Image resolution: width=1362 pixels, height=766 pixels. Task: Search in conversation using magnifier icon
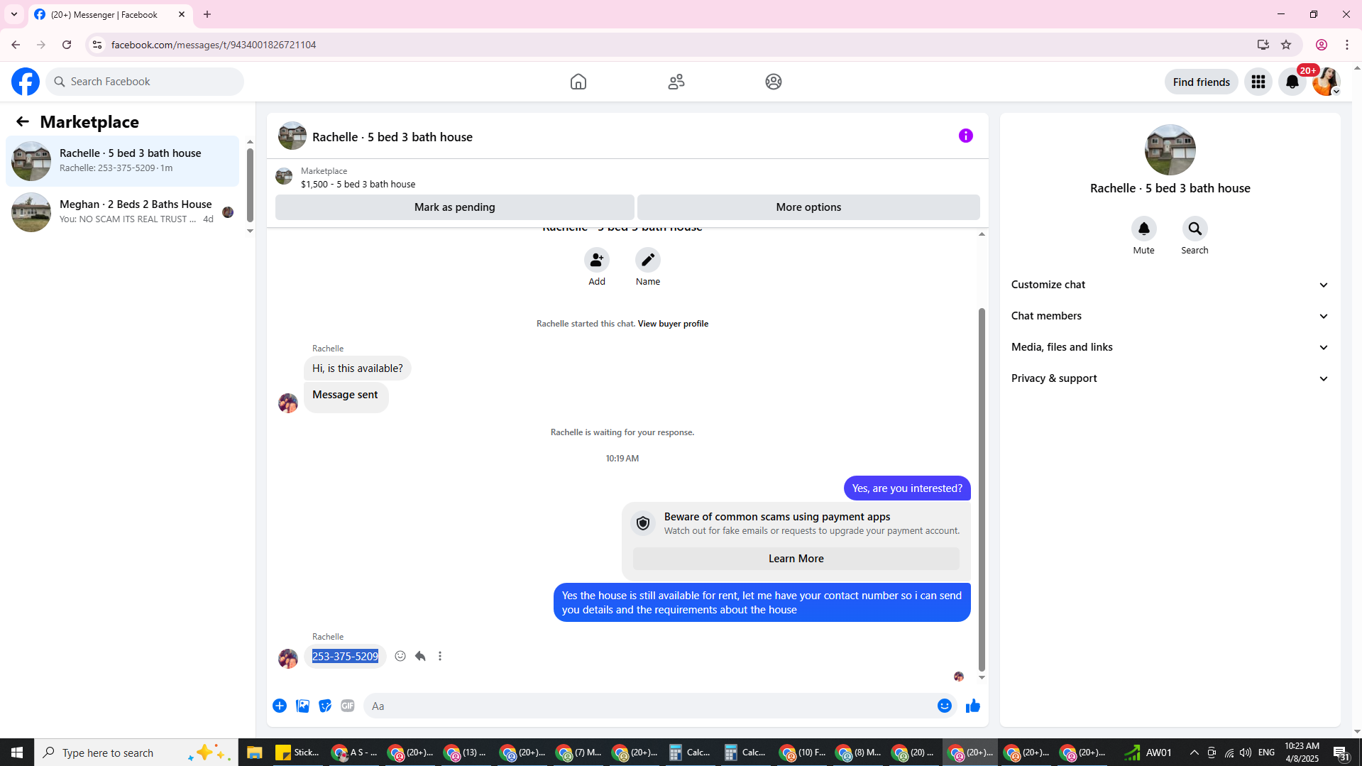pos(1195,229)
